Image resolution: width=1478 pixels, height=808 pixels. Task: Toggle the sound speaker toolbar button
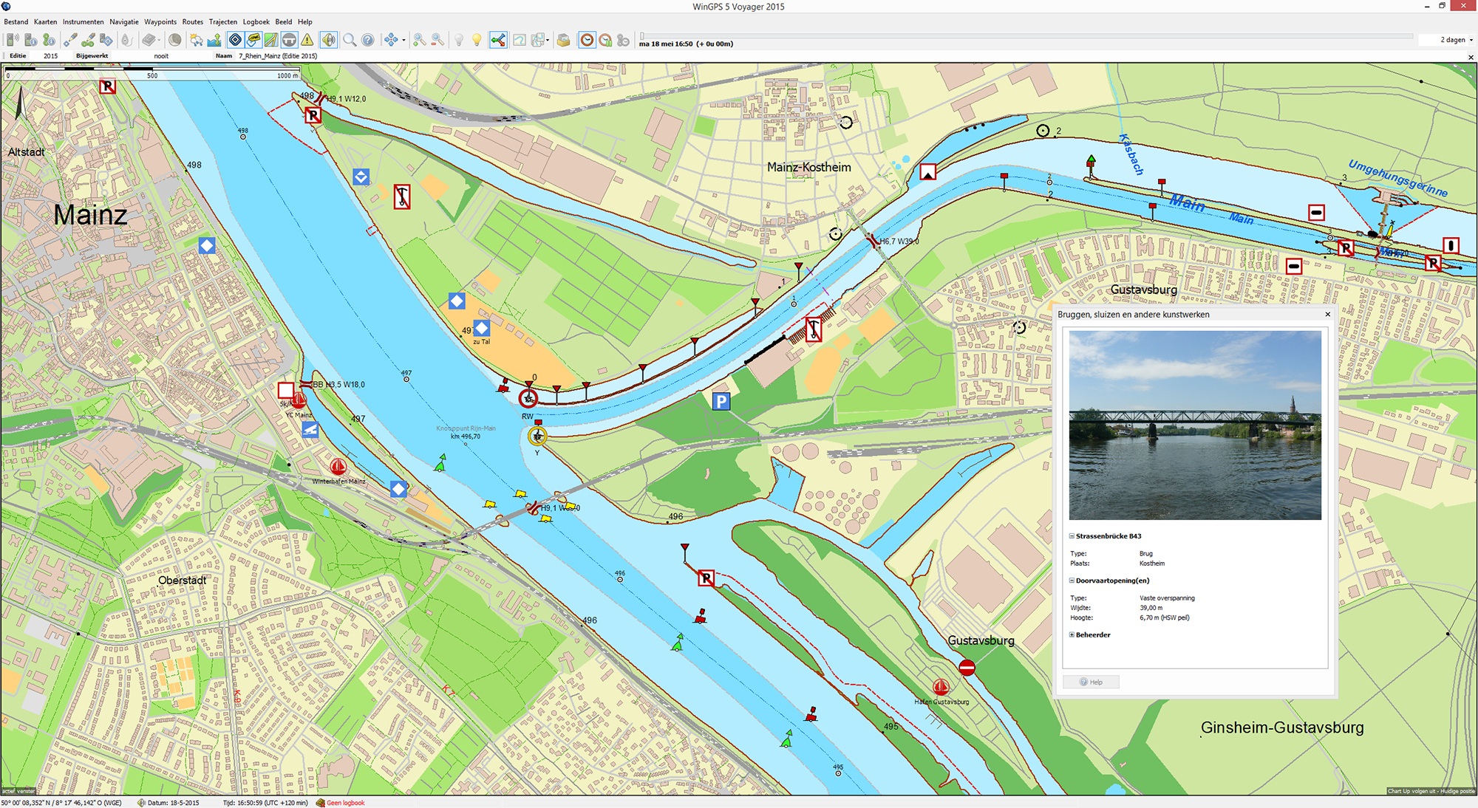pyautogui.click(x=328, y=40)
